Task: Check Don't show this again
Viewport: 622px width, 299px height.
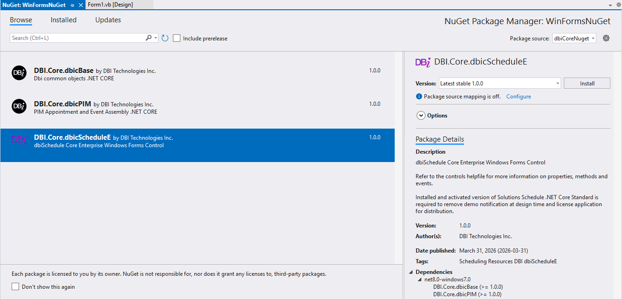Action: pos(15,286)
